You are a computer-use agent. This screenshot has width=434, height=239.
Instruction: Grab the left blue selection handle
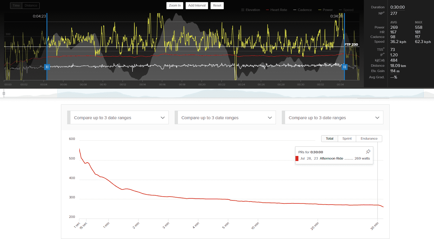(x=47, y=67)
